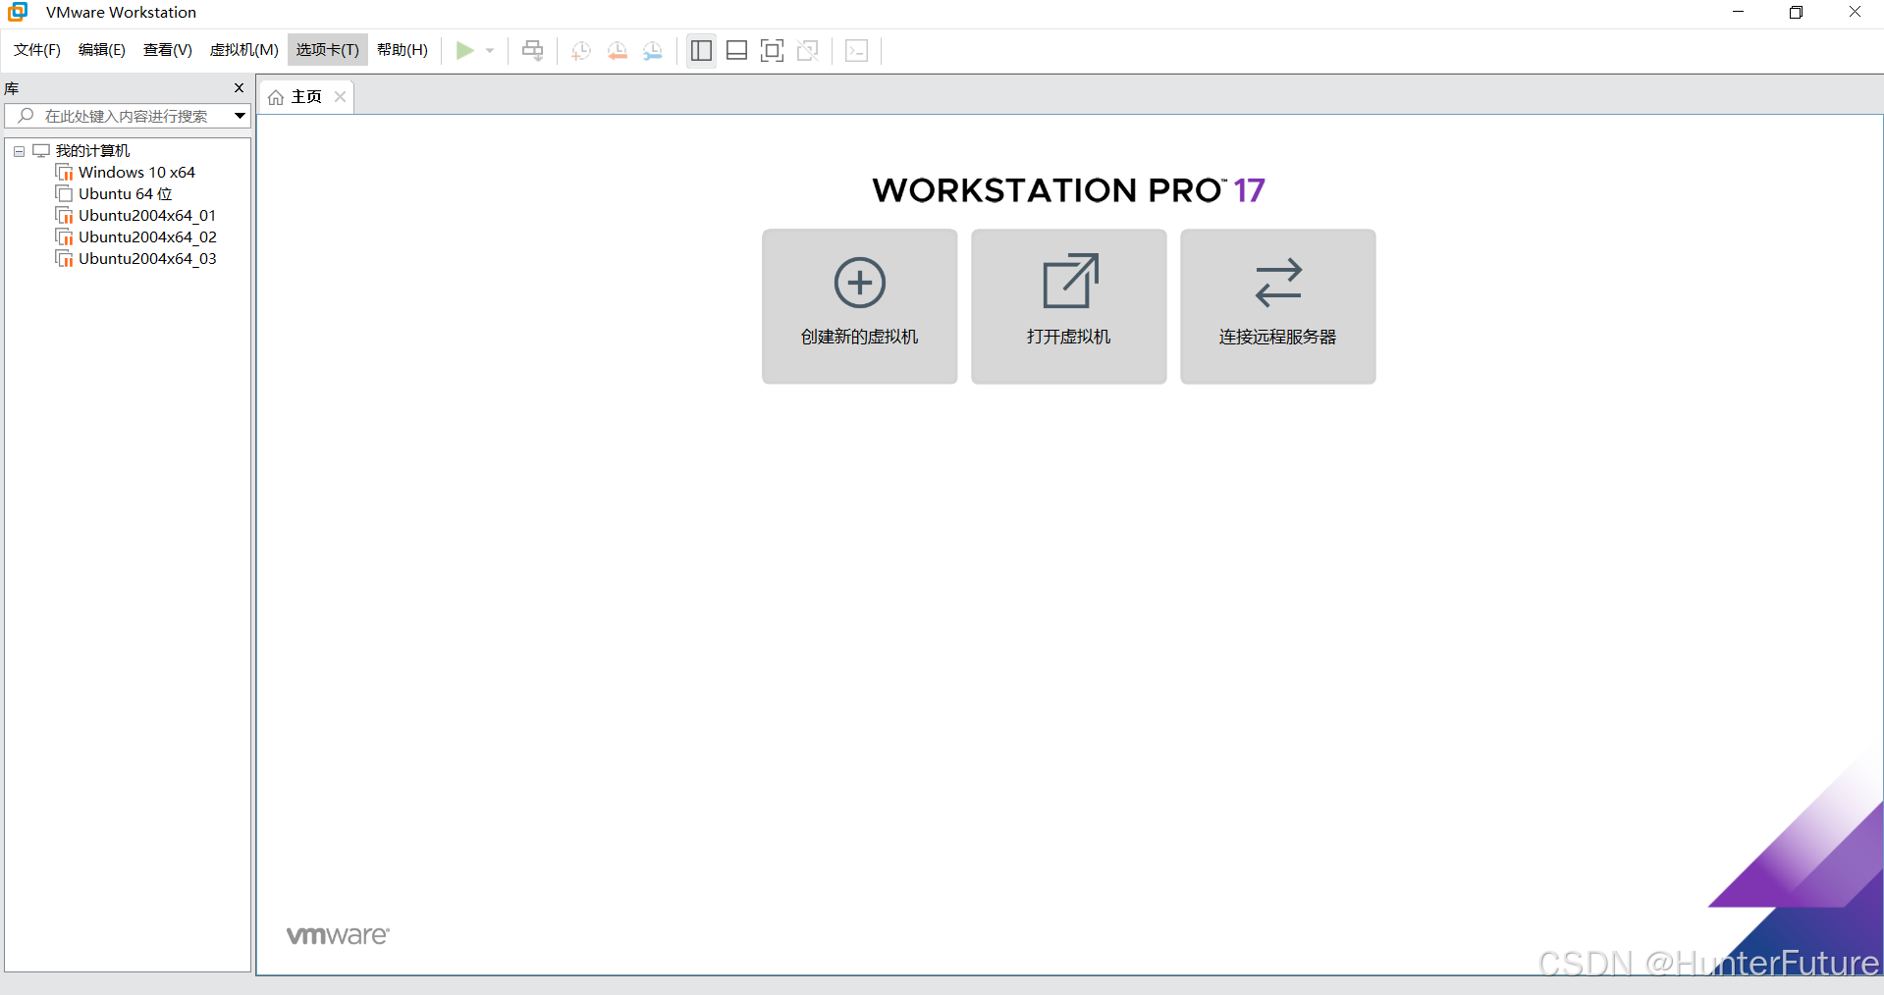Close the 主页 tab
This screenshot has width=1884, height=995.
pos(341,97)
